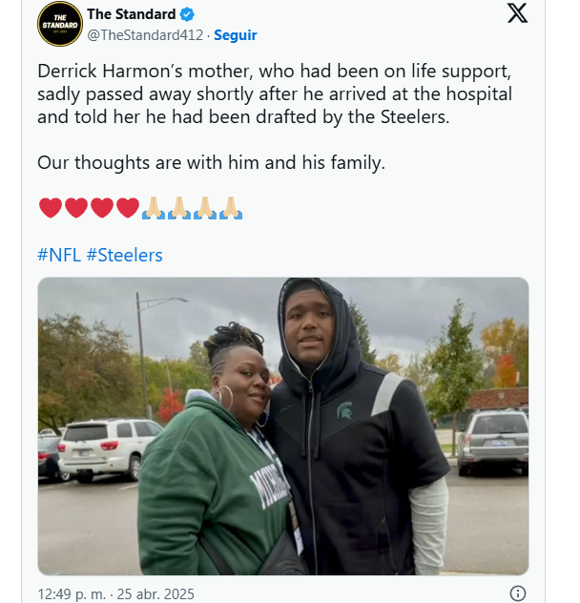The height and width of the screenshot is (603, 580).
Task: Open the #Steelers hashtag
Action: (x=124, y=255)
